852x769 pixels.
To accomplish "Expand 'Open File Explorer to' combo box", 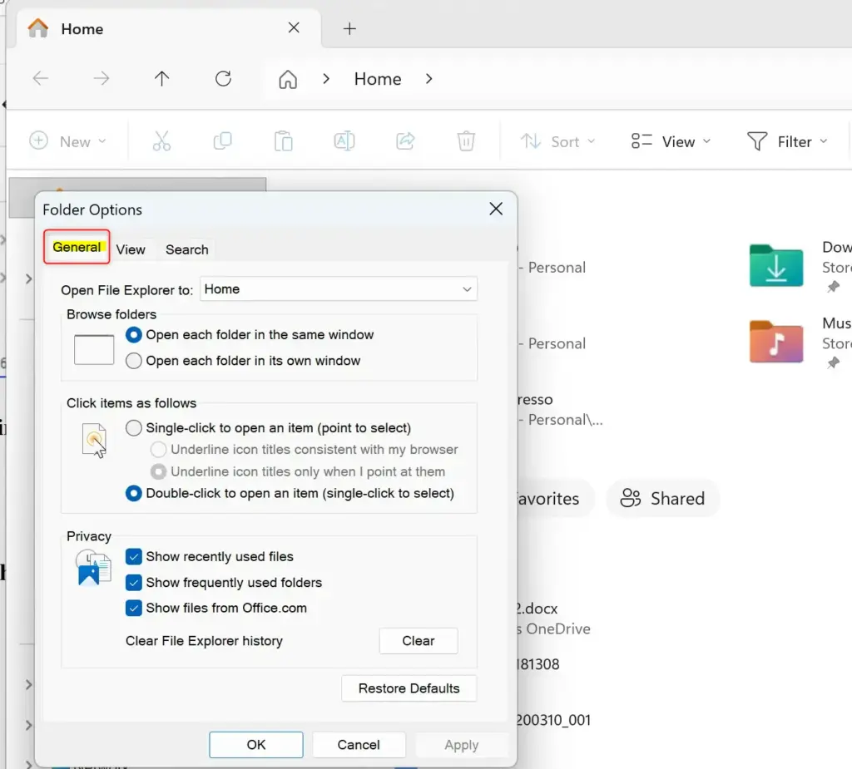I will tap(339, 289).
